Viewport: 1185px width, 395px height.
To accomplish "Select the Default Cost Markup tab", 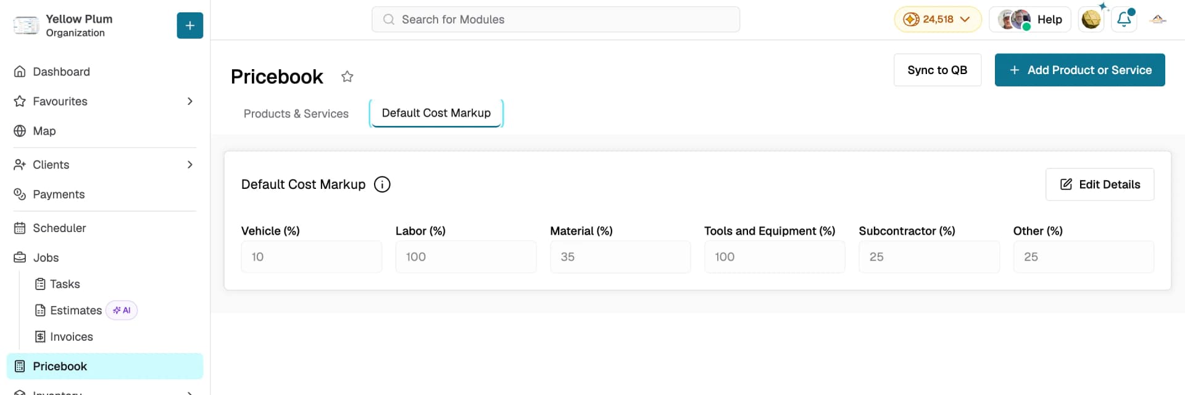I will point(436,113).
